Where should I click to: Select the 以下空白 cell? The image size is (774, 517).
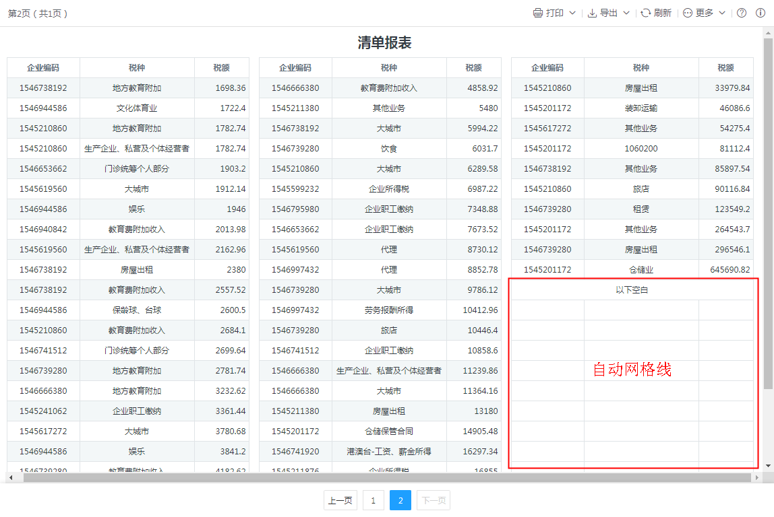click(x=632, y=290)
